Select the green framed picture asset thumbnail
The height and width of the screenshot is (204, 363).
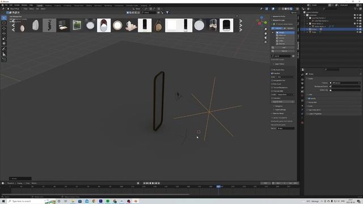click(77, 25)
